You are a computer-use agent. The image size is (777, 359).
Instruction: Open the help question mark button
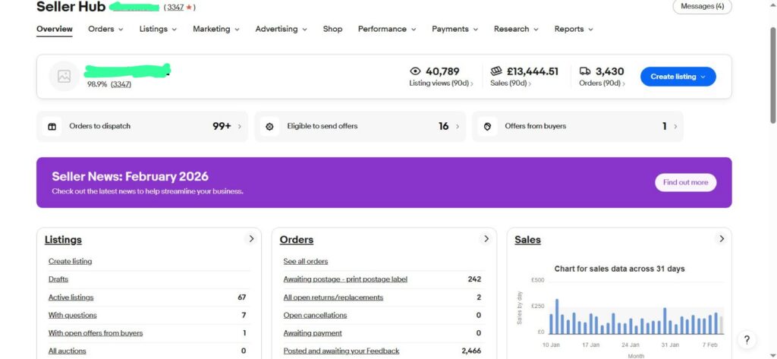(747, 340)
